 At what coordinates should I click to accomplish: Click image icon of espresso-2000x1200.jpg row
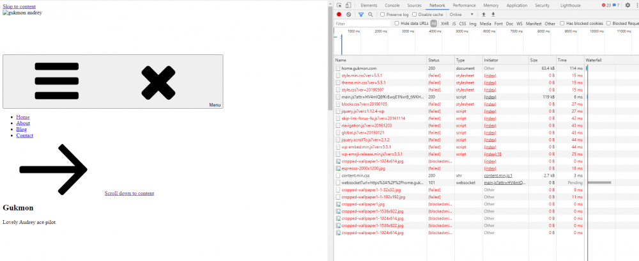(338, 168)
